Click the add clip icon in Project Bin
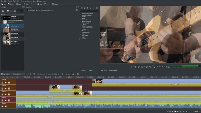Viewport: 201px width, 113px height. tap(3, 11)
